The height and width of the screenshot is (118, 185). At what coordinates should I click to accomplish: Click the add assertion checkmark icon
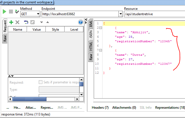(x=17, y=12)
